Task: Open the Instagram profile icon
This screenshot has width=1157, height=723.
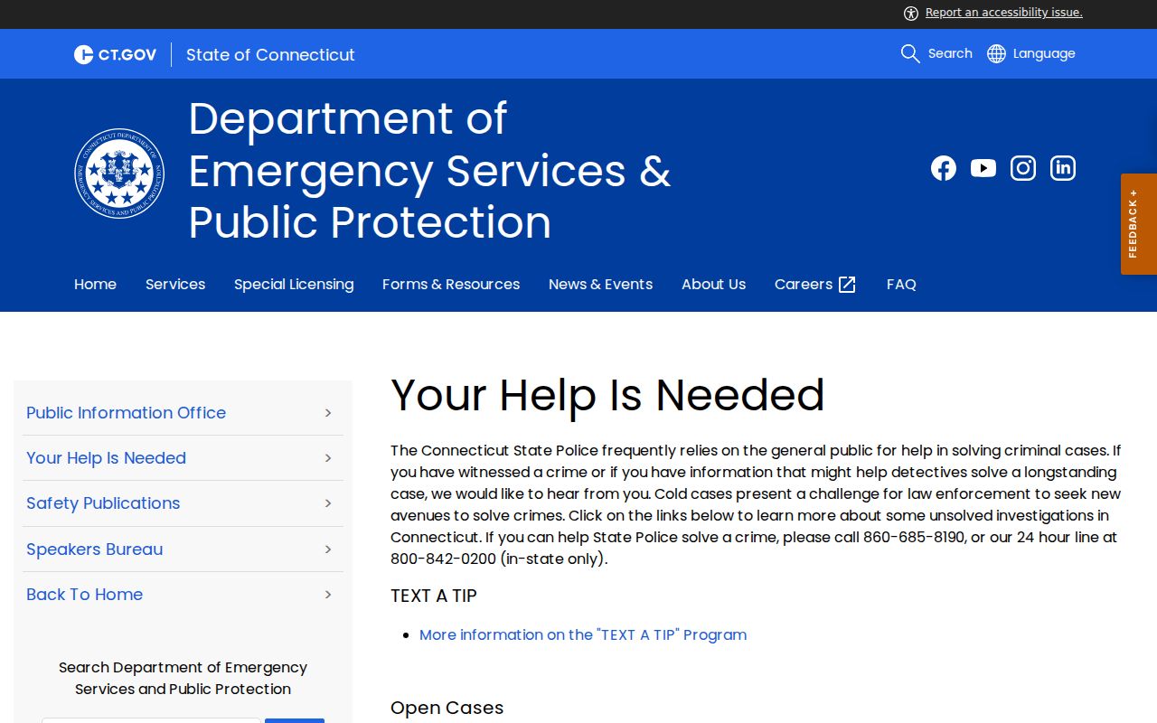Action: (x=1023, y=168)
